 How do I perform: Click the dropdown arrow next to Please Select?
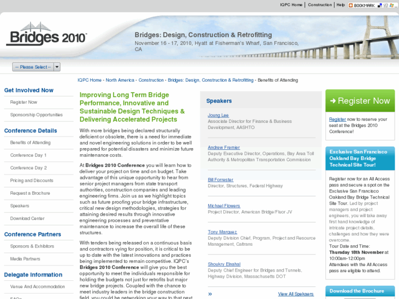tap(57, 67)
